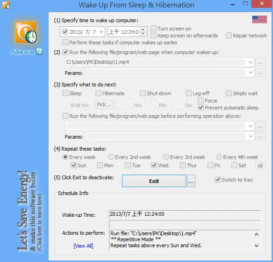Click the Pick... wait time button
This screenshot has height=262, width=273.
click(x=104, y=104)
